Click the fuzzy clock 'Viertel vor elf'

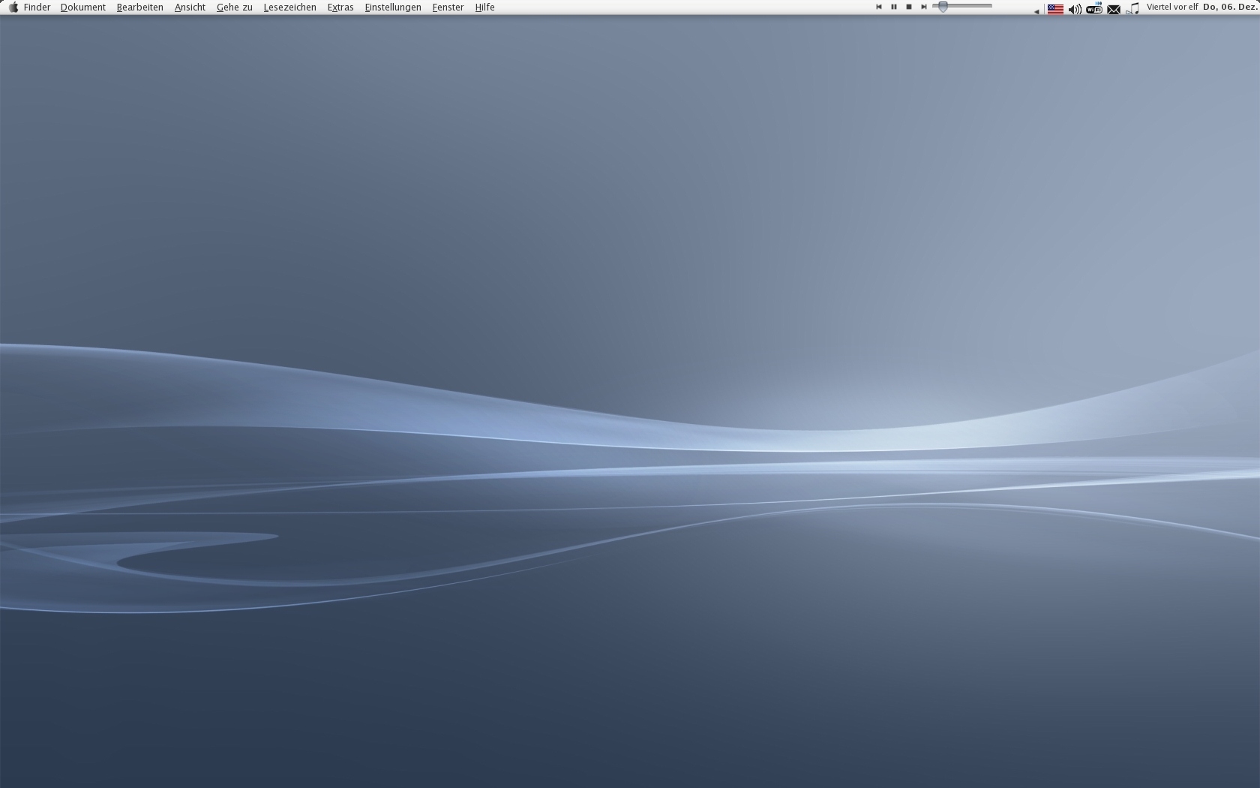point(1172,7)
